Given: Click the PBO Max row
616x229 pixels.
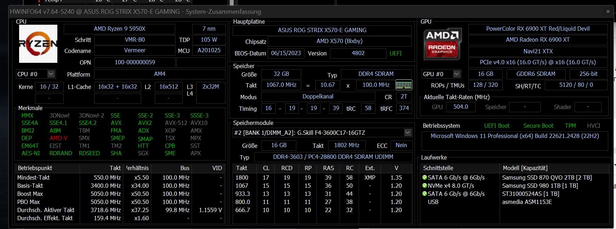Looking at the screenshot, I should pyautogui.click(x=120, y=202).
